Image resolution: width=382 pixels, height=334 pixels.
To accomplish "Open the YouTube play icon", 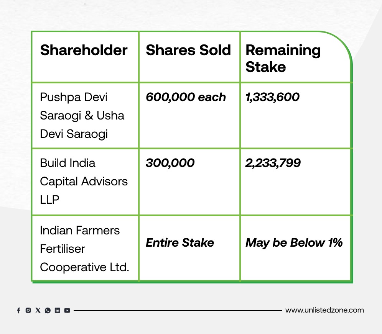I will click(67, 311).
